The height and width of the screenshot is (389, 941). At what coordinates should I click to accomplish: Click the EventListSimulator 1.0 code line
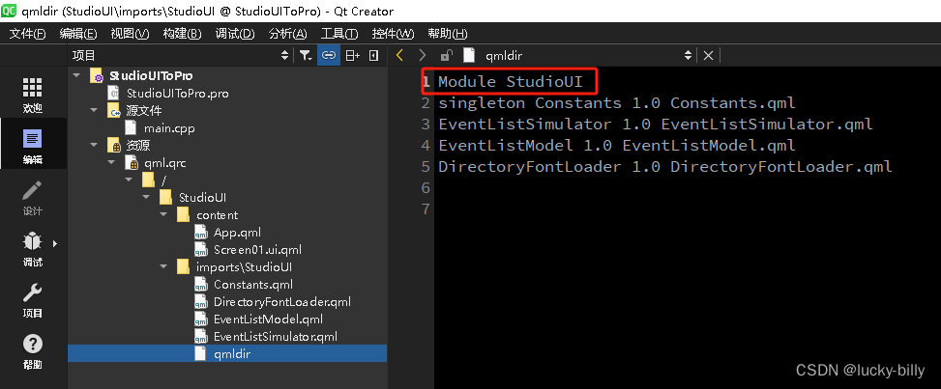(656, 125)
